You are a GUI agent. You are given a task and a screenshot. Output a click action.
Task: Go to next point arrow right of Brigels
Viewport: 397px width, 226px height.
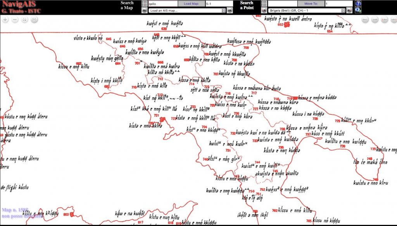point(349,10)
